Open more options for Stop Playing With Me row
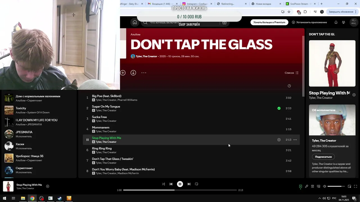The image size is (360, 202). pos(295,140)
